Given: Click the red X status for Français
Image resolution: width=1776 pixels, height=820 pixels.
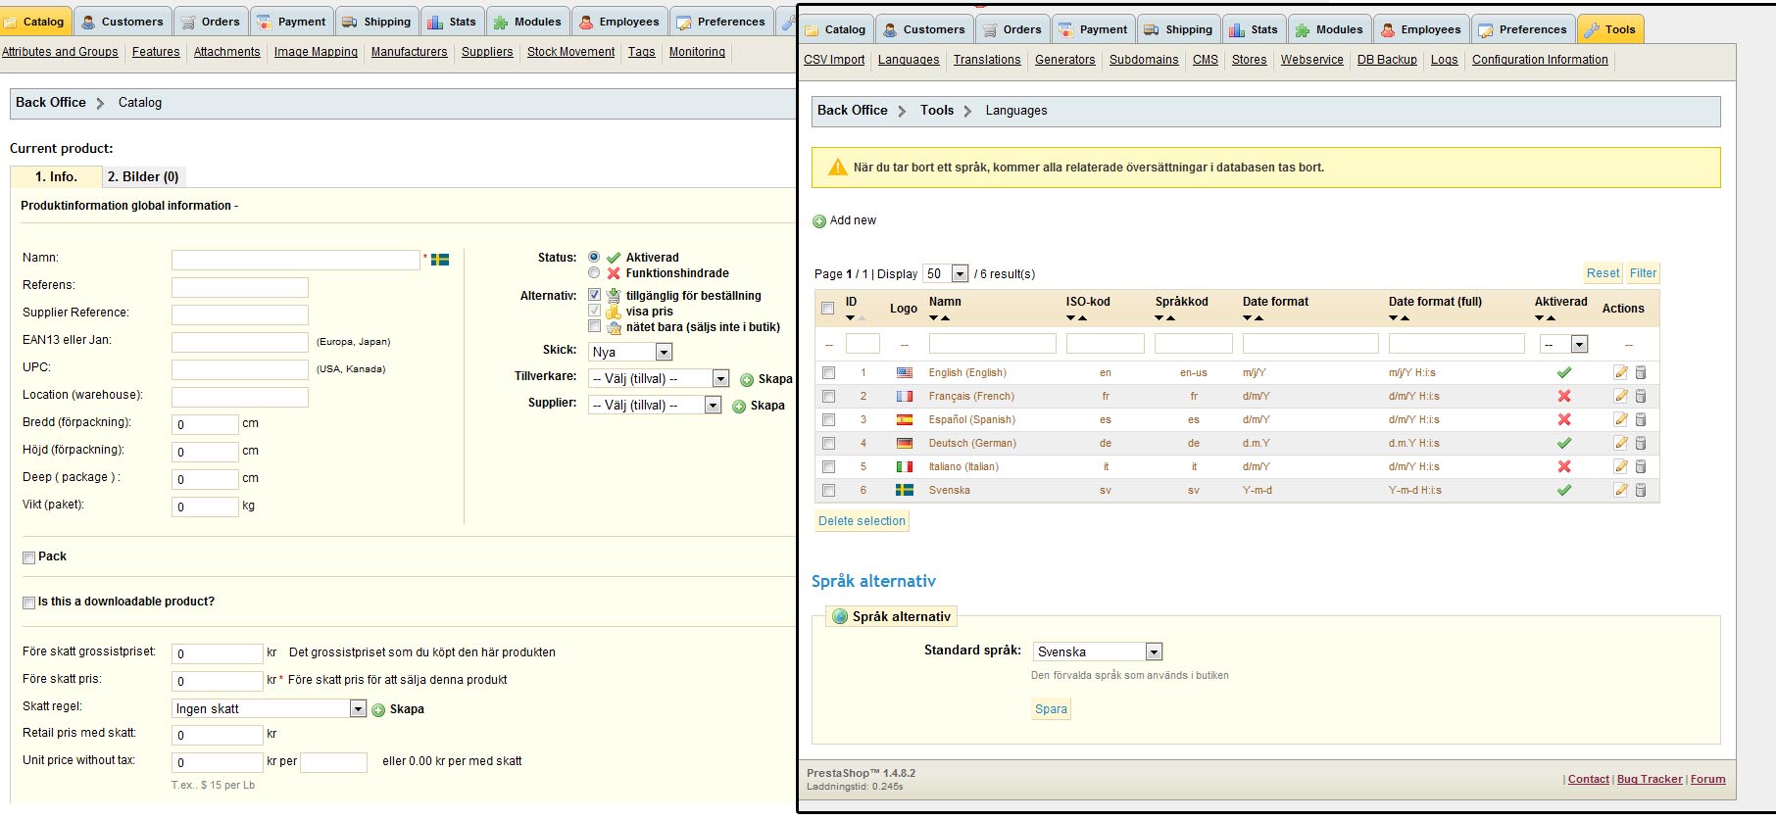Looking at the screenshot, I should 1564,396.
